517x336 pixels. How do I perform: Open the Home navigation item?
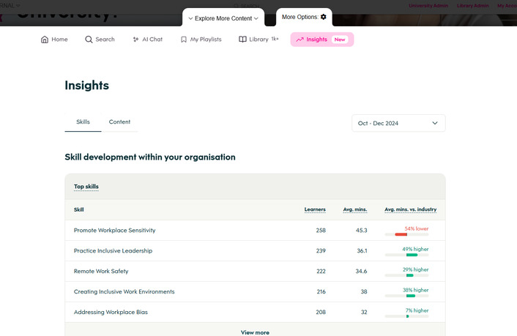click(54, 40)
